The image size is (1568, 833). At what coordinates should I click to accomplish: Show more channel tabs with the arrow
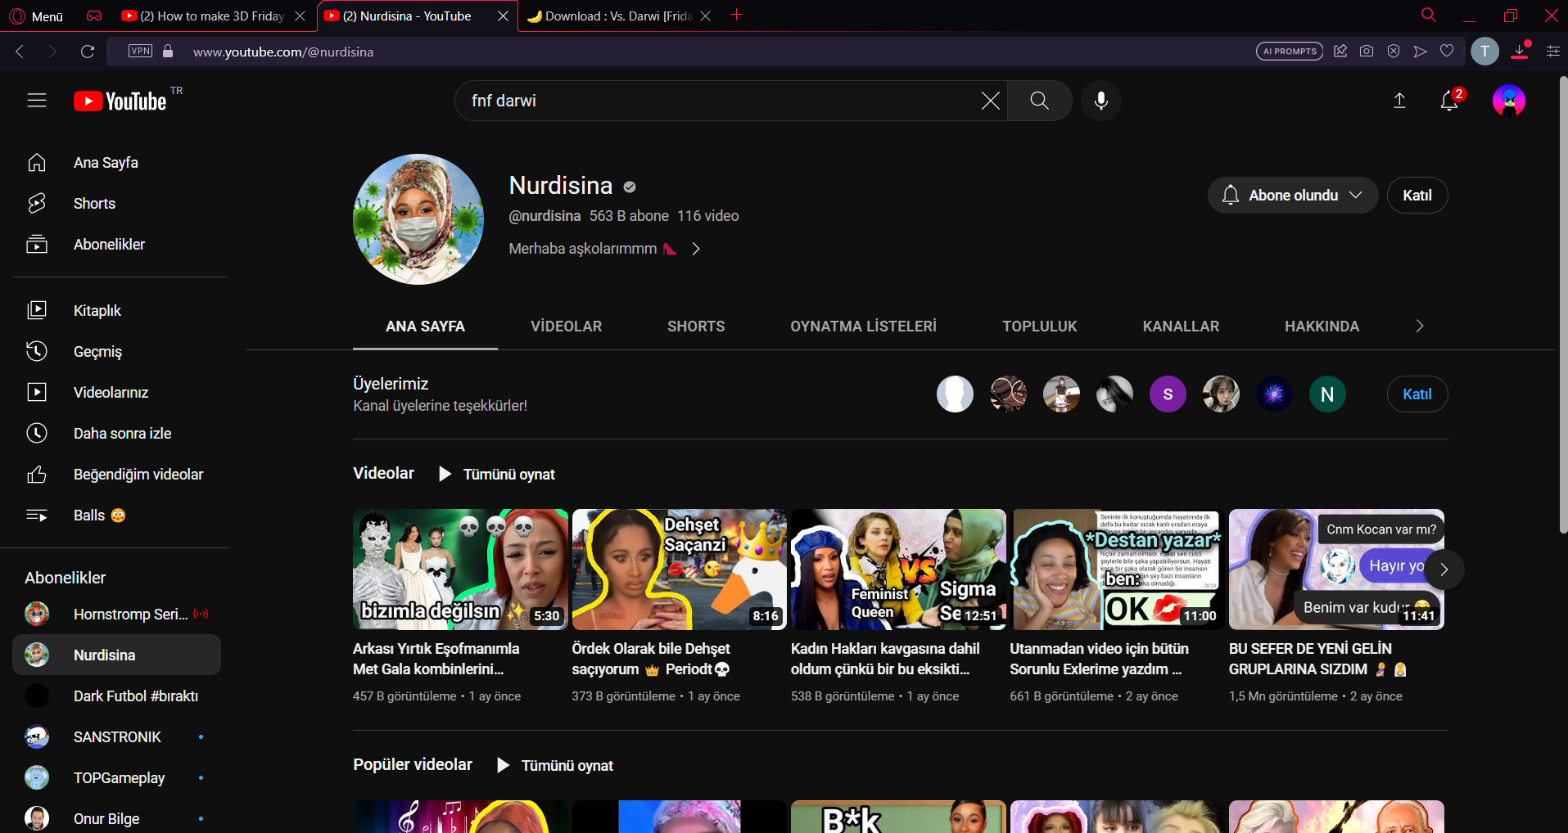pos(1420,326)
